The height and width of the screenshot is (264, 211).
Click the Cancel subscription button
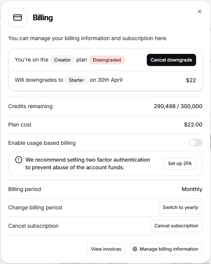[176, 226]
